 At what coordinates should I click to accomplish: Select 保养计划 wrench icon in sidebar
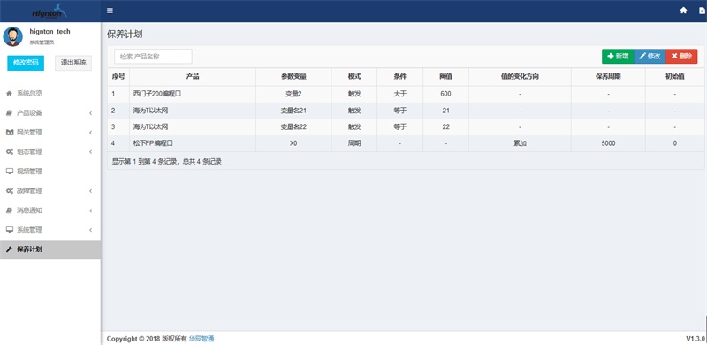9,249
